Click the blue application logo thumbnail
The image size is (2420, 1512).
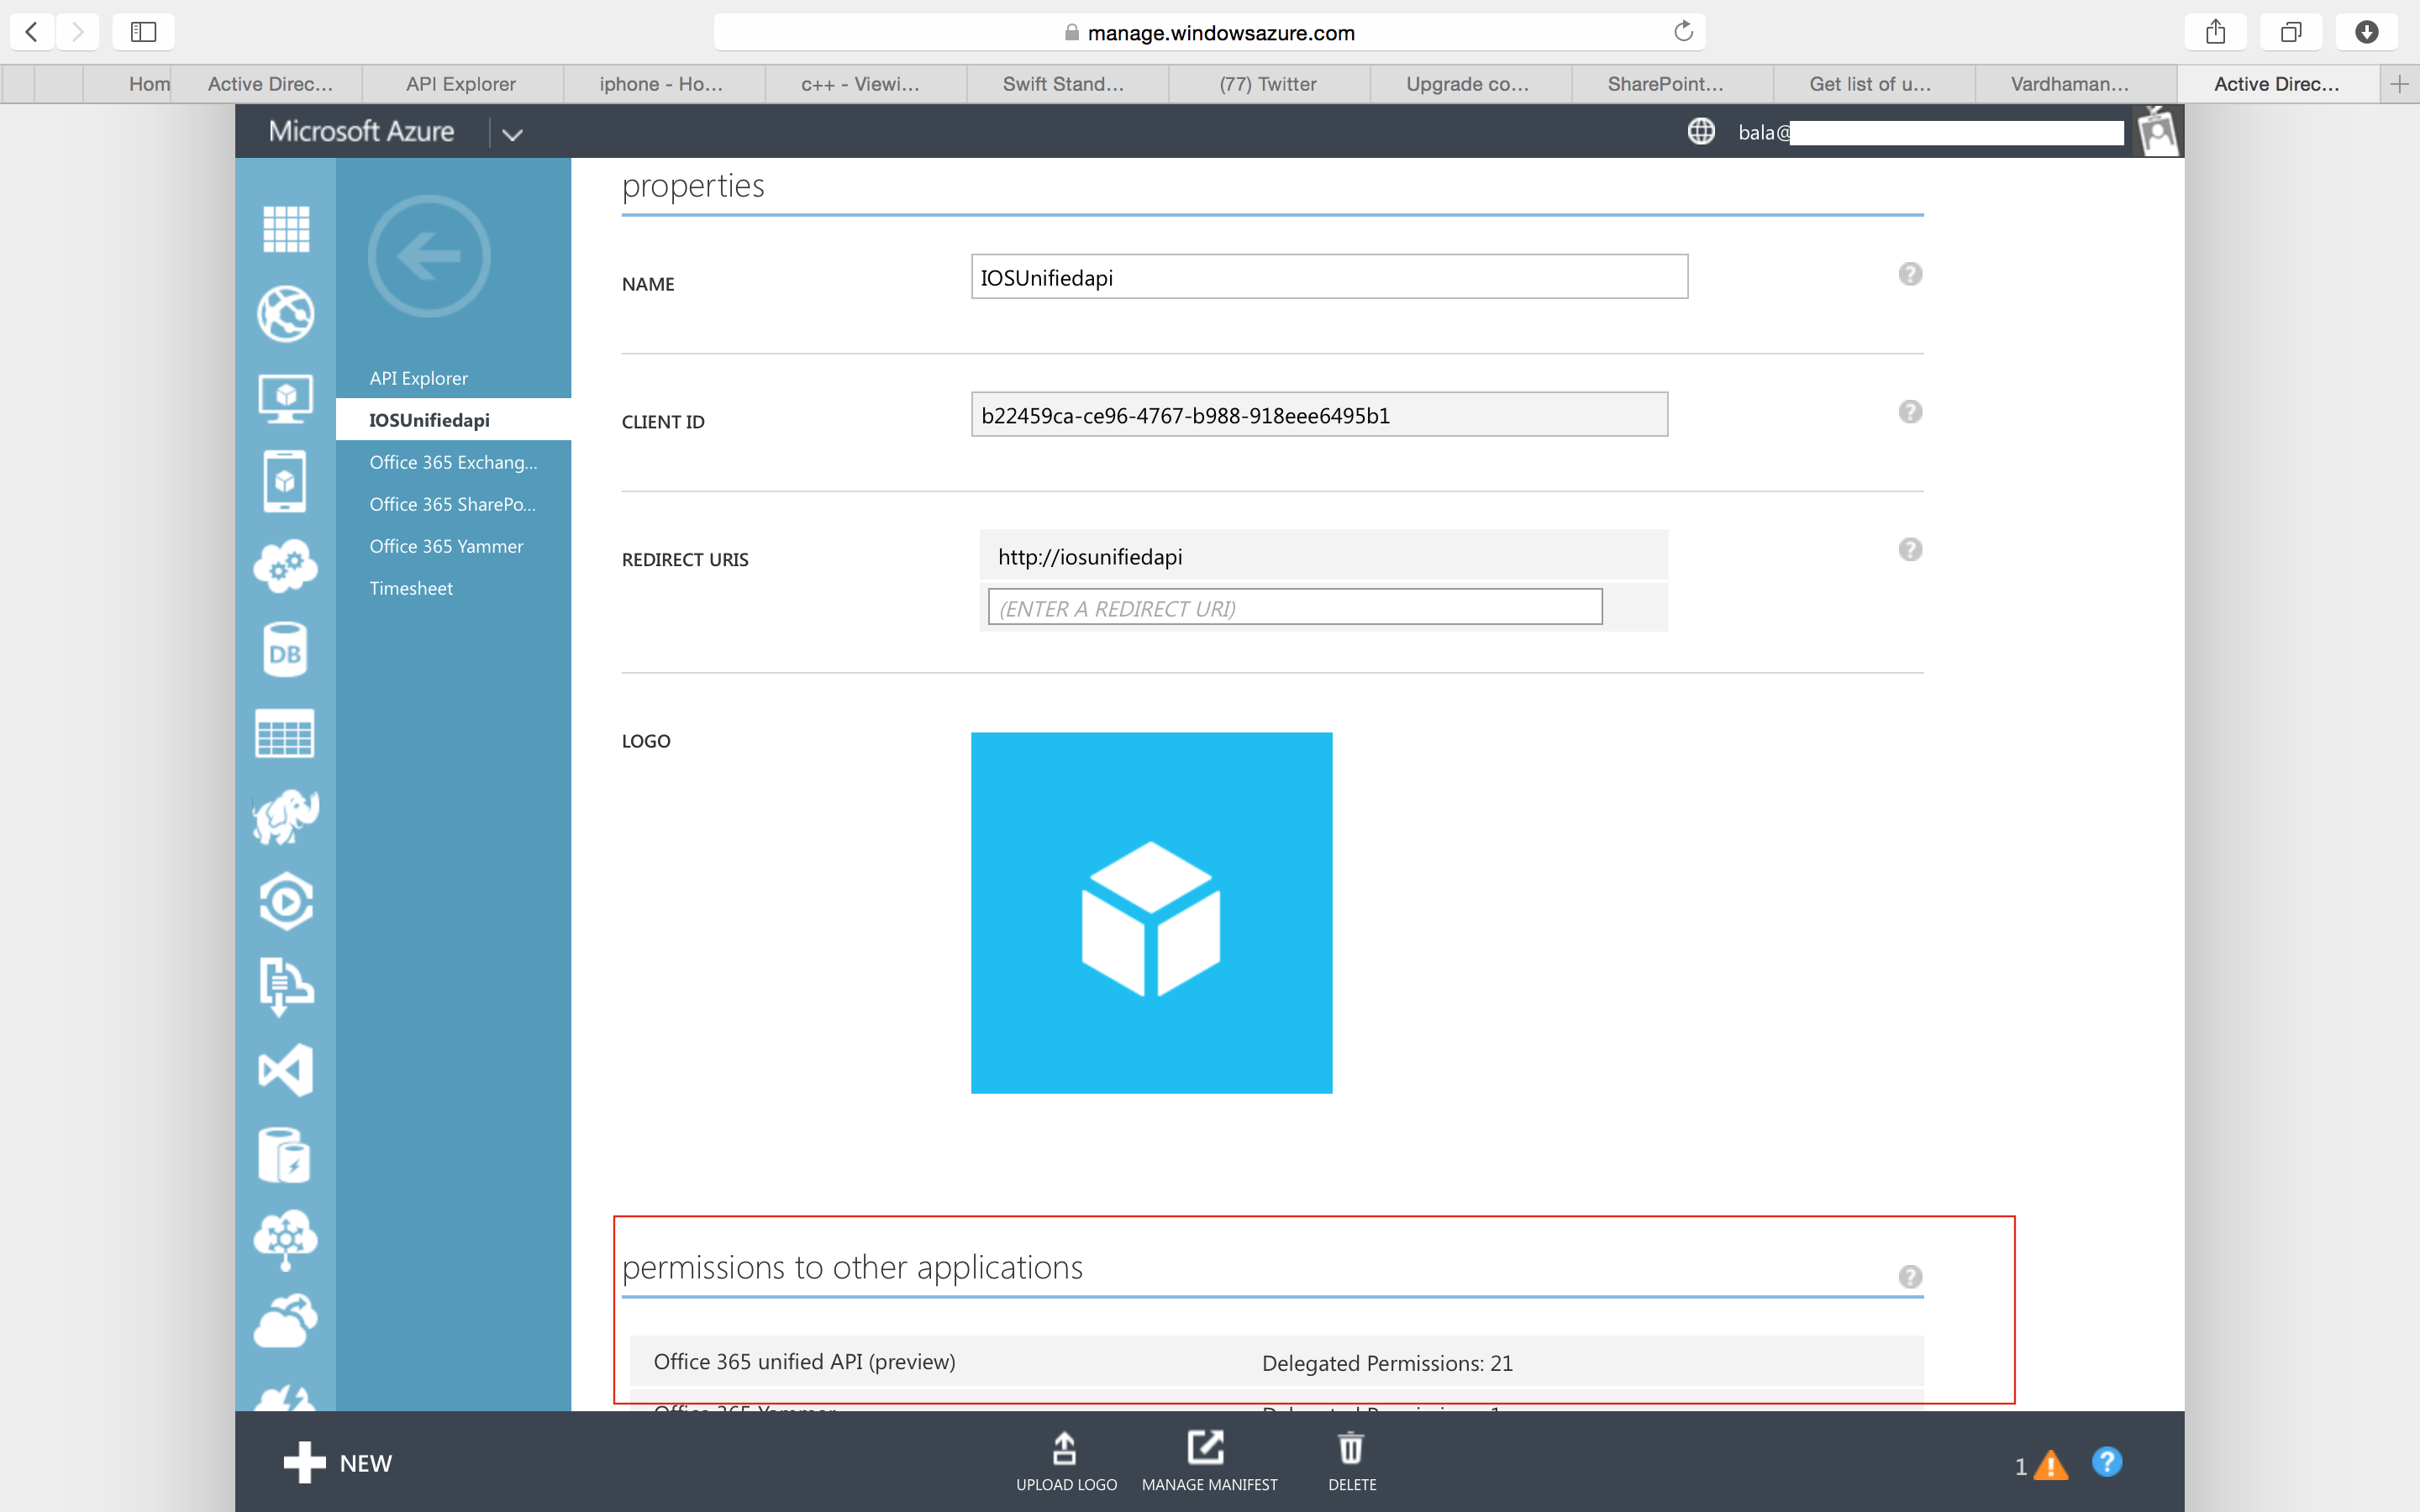click(1151, 912)
